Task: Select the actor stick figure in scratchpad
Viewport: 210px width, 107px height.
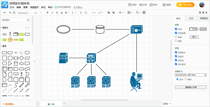Action: (x=10, y=34)
